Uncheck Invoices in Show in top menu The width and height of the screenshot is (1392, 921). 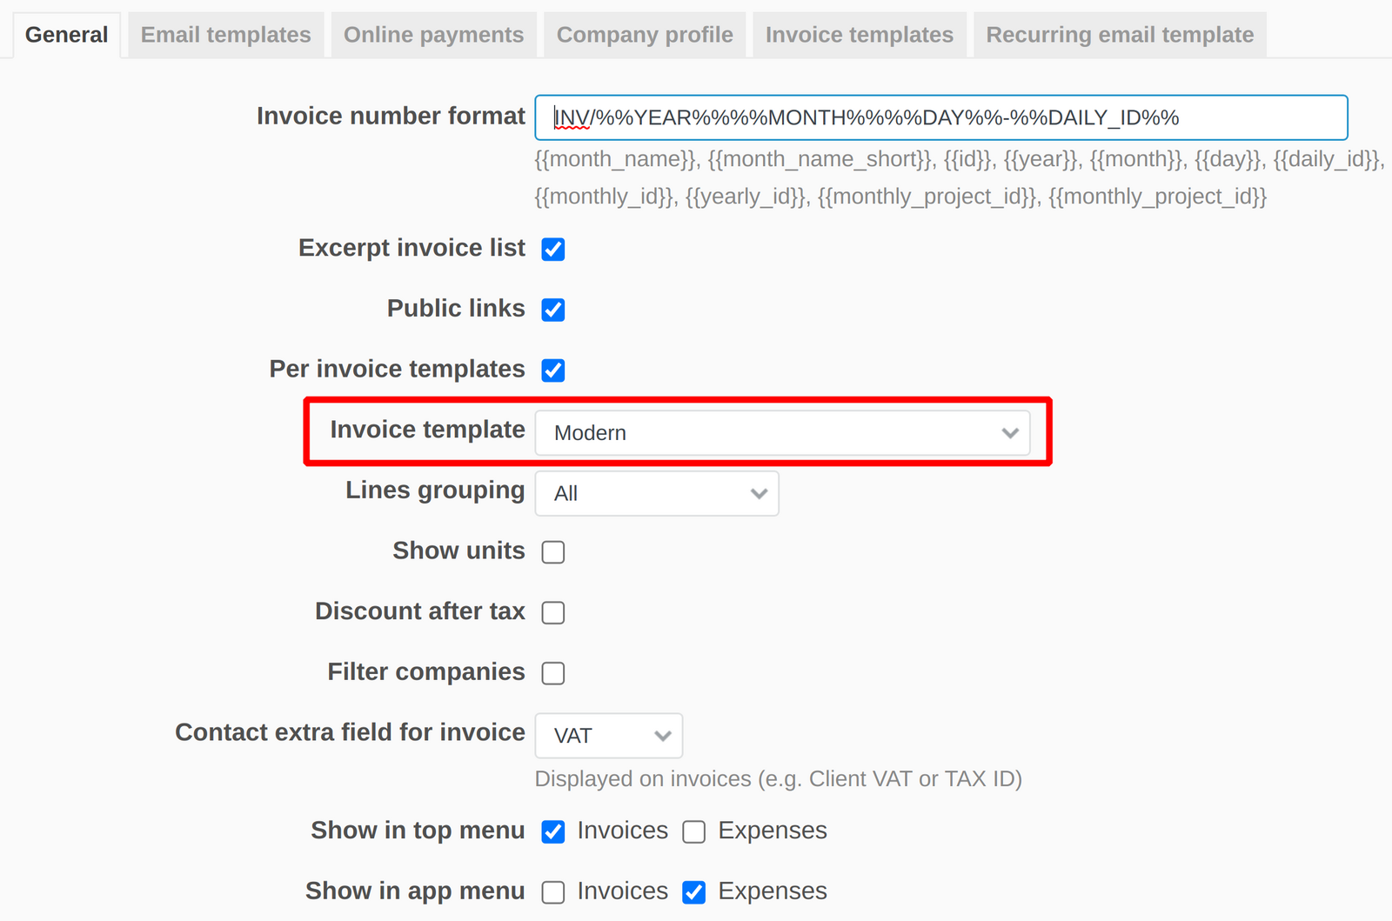point(553,831)
